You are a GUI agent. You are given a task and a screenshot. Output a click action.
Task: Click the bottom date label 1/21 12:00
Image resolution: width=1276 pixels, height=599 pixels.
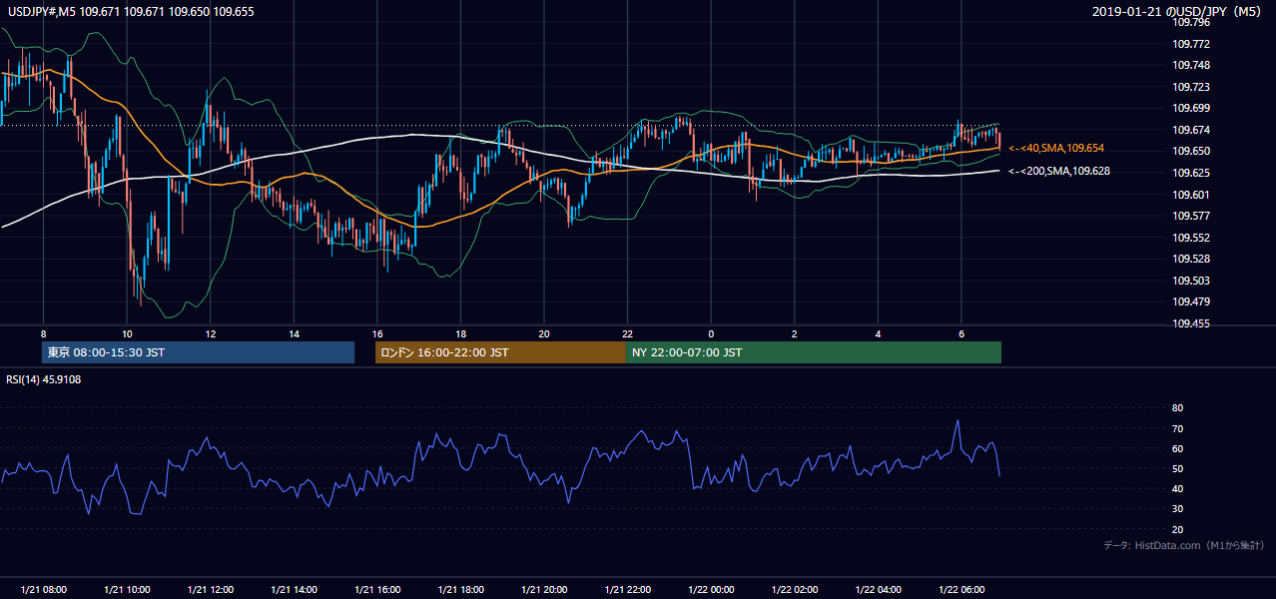tap(210, 590)
